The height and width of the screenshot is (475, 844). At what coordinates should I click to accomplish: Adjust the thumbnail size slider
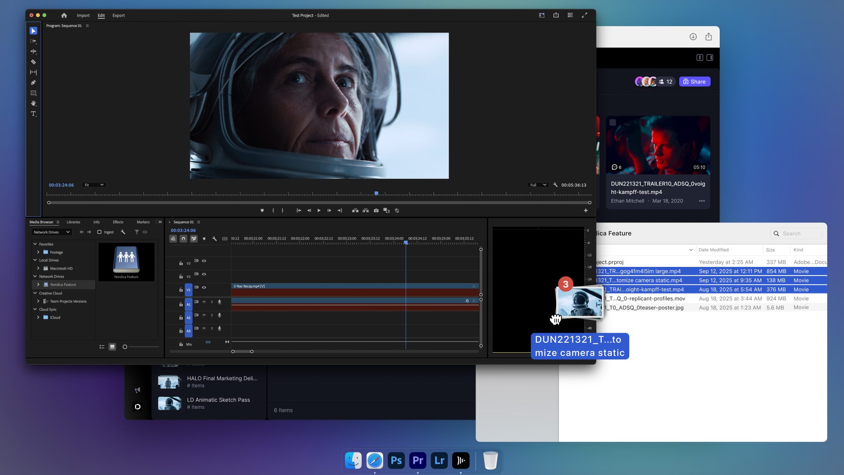124,347
